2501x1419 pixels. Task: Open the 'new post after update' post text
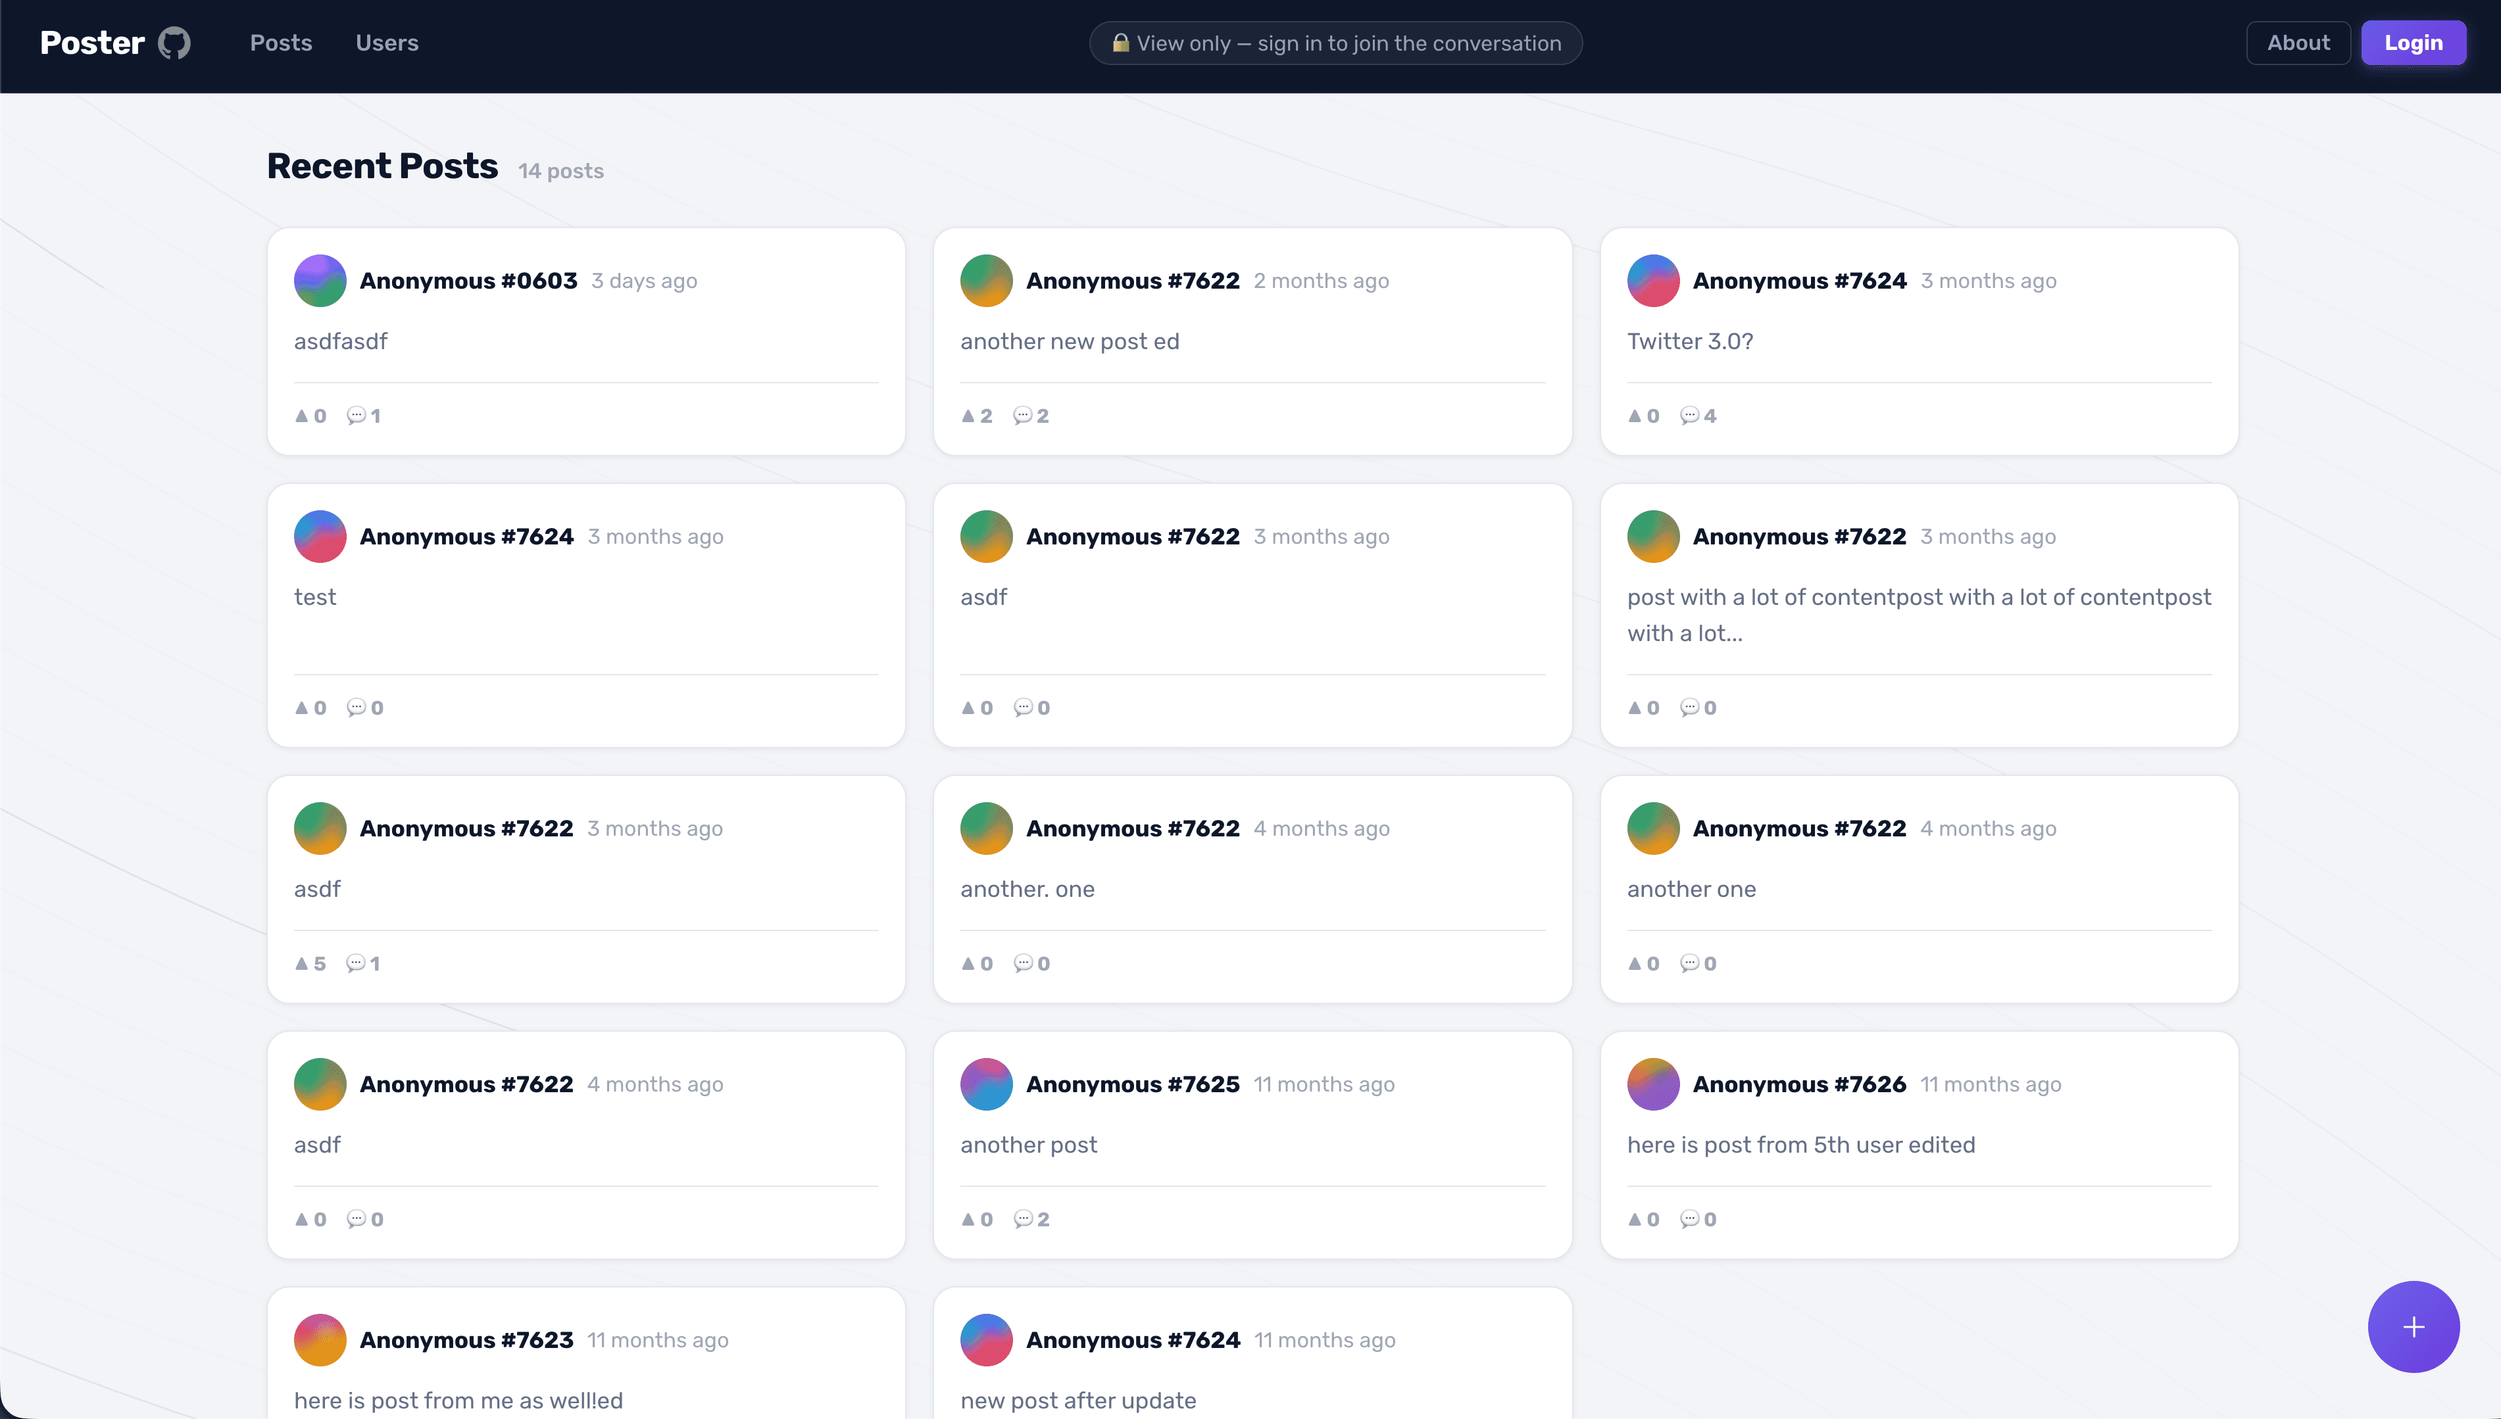point(1078,1401)
